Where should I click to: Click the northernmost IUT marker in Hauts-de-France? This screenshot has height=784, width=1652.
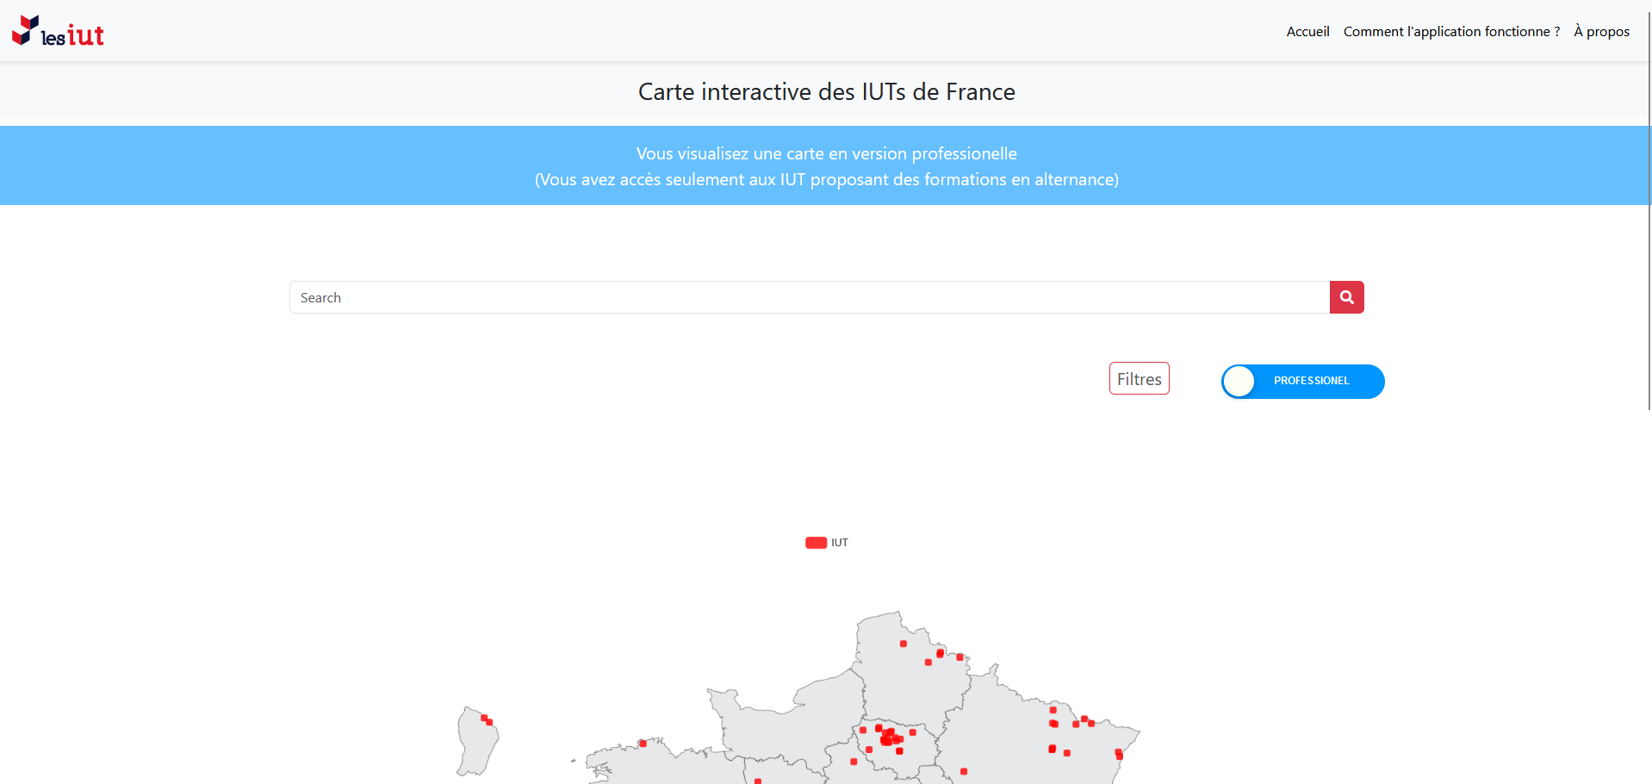point(903,644)
